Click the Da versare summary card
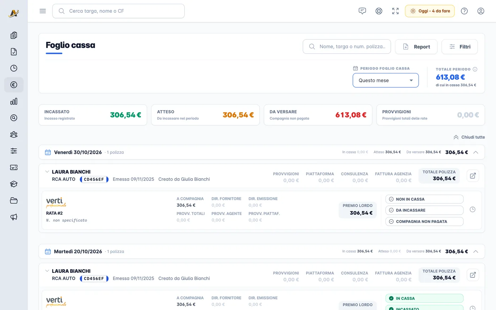This screenshot has height=310, width=496. coord(318,115)
